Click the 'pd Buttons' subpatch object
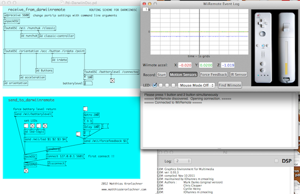 44,71
